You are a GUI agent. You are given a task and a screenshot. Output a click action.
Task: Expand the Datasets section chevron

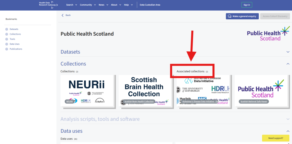pyautogui.click(x=288, y=52)
